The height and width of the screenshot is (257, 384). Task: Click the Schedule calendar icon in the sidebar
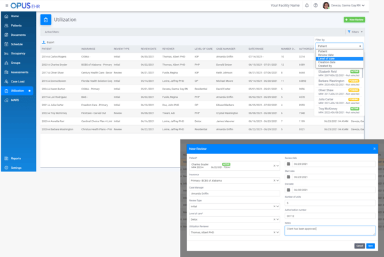pos(6,44)
